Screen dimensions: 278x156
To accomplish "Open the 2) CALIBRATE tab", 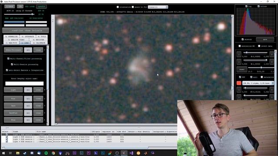I will pos(39,43).
